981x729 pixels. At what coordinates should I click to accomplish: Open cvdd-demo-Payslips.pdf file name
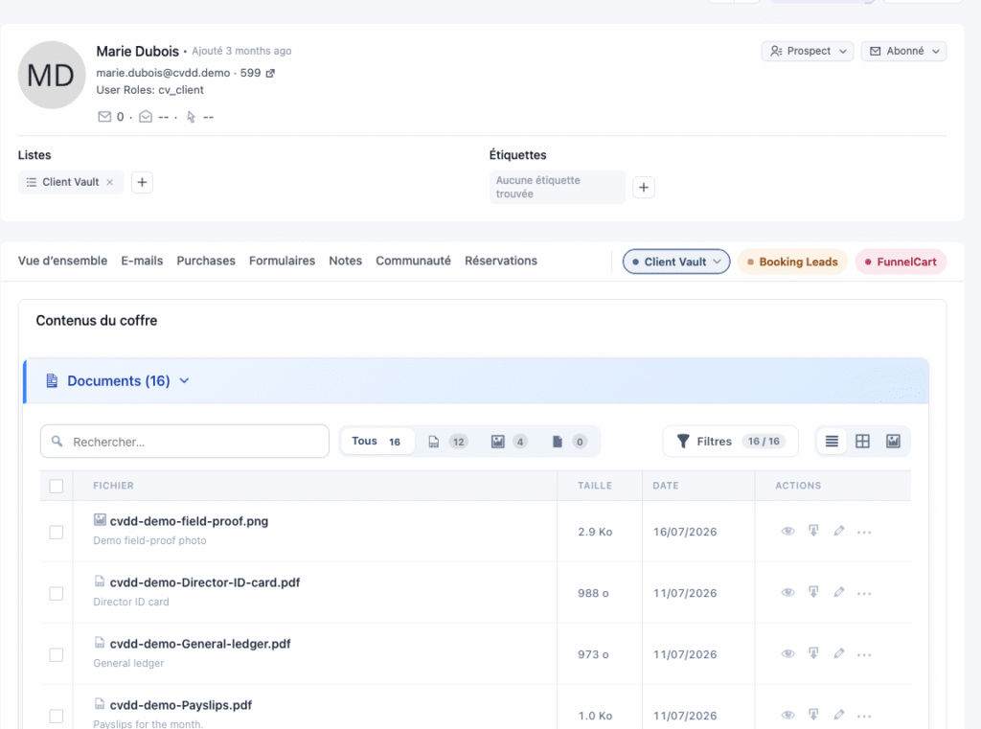(x=181, y=705)
